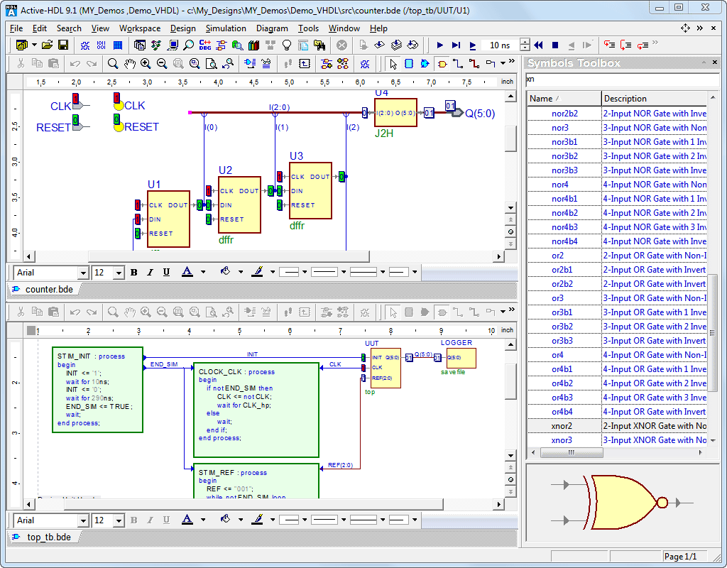Open file with the yellow folder icon
The height and width of the screenshot is (568, 727).
(x=47, y=45)
